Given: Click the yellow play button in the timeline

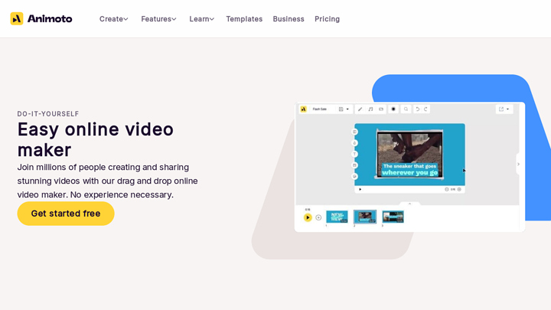Looking at the screenshot, I should [x=308, y=217].
